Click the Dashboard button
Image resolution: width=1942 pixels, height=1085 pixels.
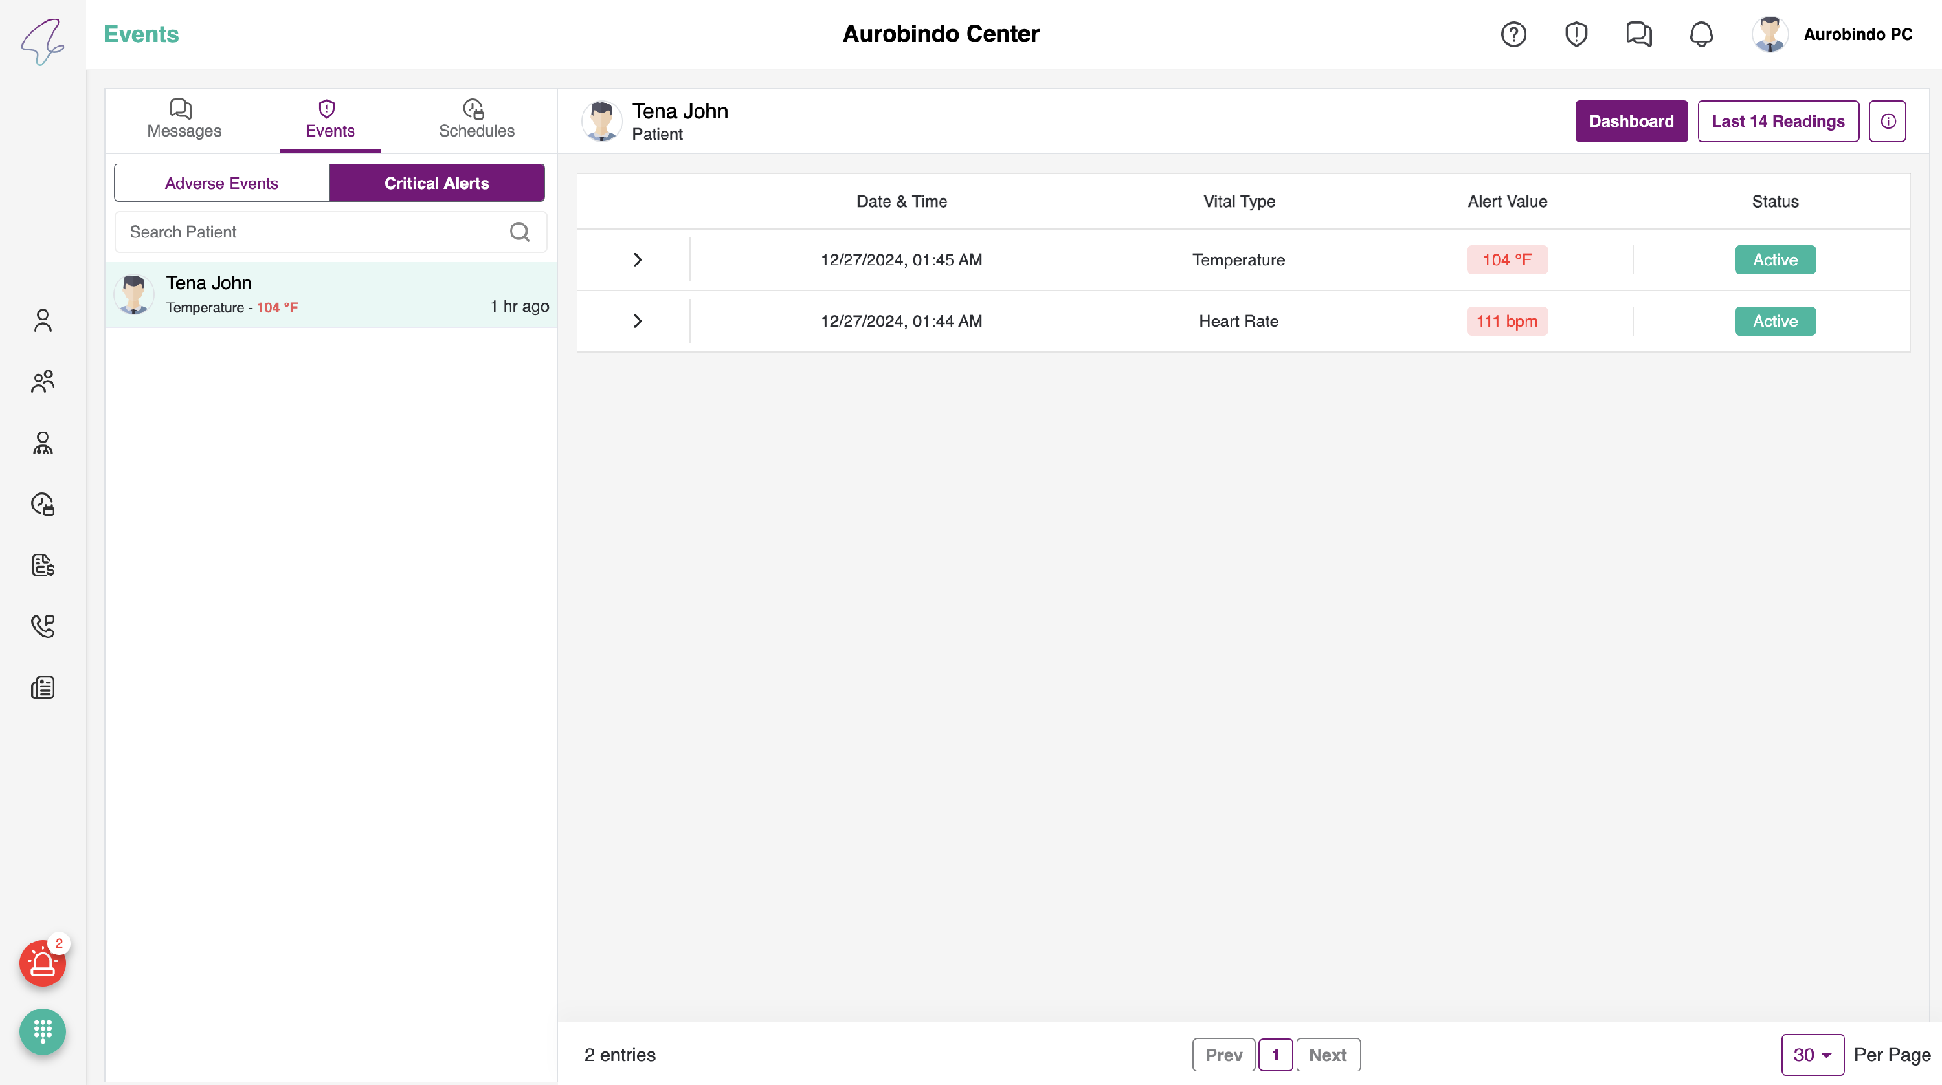[1631, 121]
